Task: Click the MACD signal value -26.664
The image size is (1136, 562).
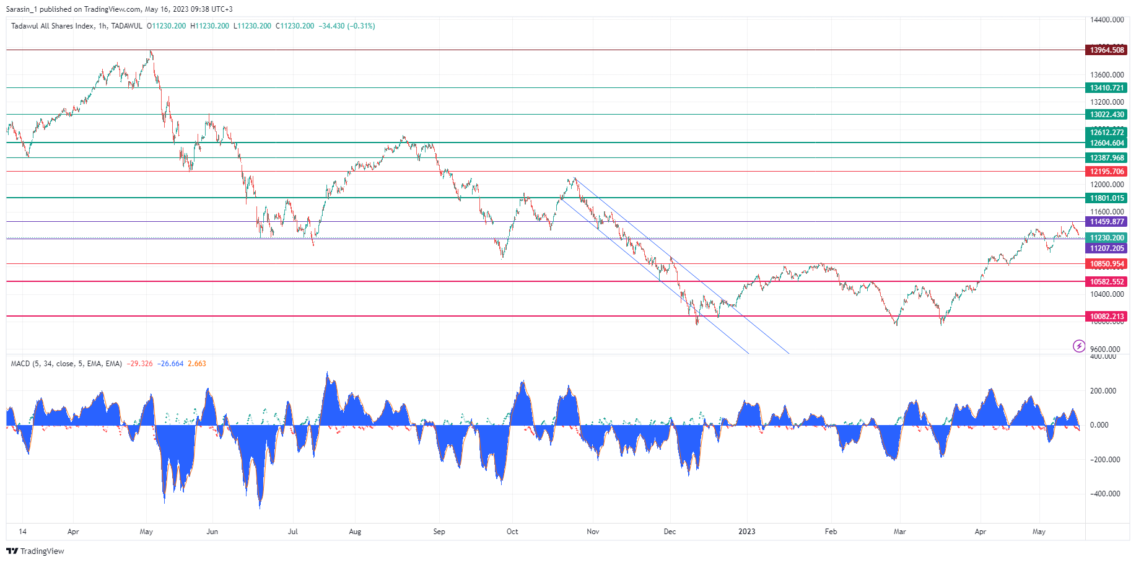Action: 170,364
